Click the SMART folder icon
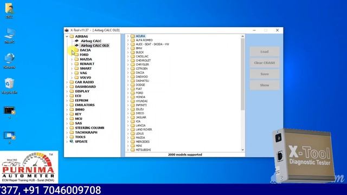 76,68
